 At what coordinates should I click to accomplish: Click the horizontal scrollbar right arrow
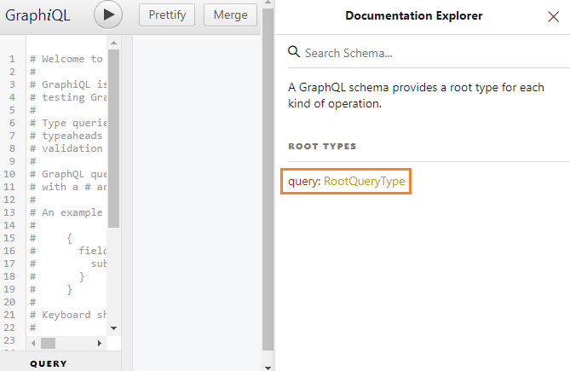click(101, 343)
